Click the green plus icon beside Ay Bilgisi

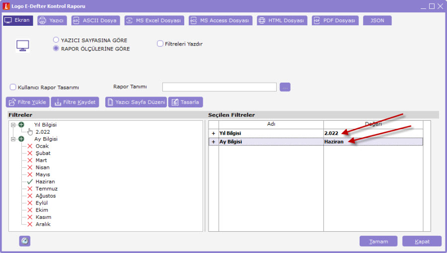[21, 139]
